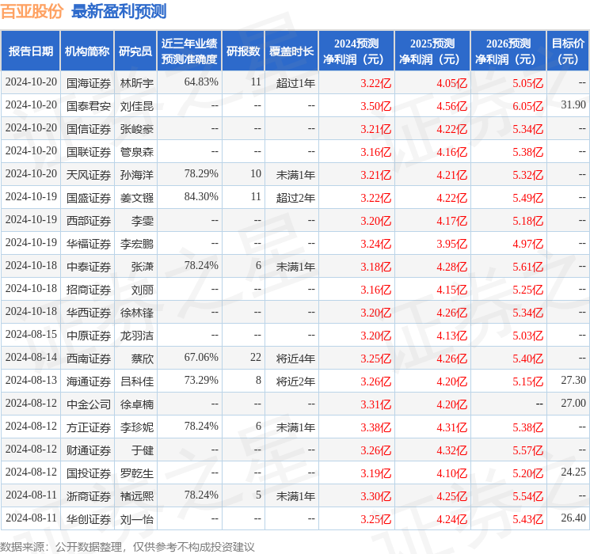Click the 研究员 column header

pos(135,51)
